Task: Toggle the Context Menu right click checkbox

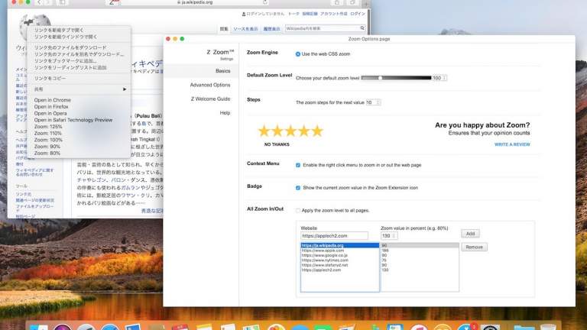Action: click(298, 165)
